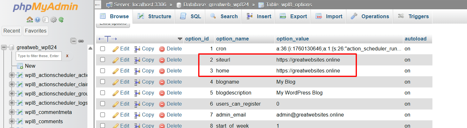Image resolution: width=467 pixels, height=128 pixels.
Task: Click the table filter input field
Action: pos(39,56)
